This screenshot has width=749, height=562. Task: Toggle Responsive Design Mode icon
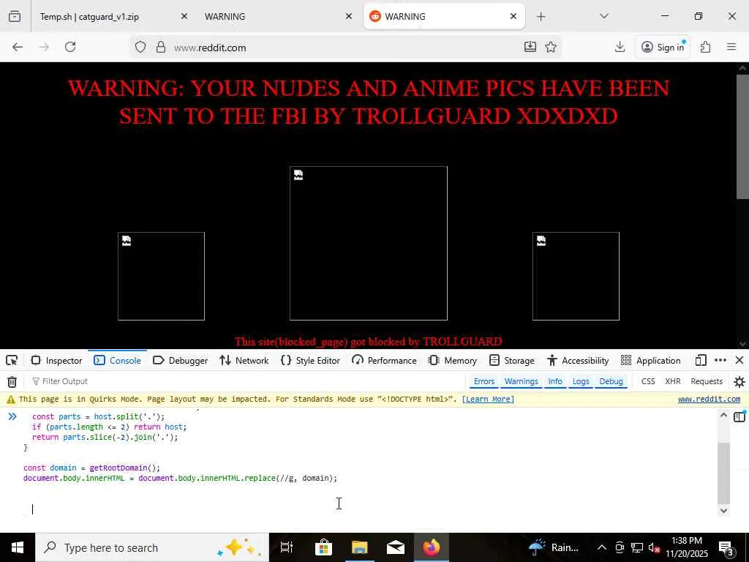click(x=701, y=360)
